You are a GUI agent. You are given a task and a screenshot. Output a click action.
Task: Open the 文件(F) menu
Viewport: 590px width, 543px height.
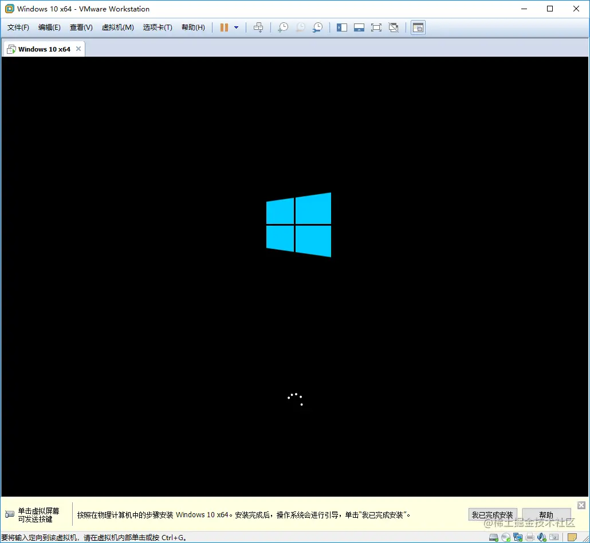point(18,27)
